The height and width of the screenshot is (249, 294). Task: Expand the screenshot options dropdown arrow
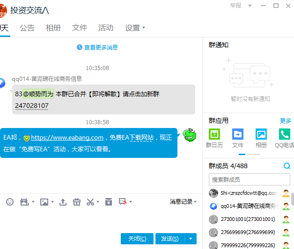pos(98,202)
